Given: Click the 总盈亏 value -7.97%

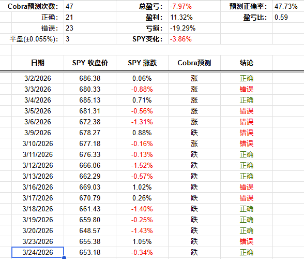Looking at the screenshot, I should point(194,6).
